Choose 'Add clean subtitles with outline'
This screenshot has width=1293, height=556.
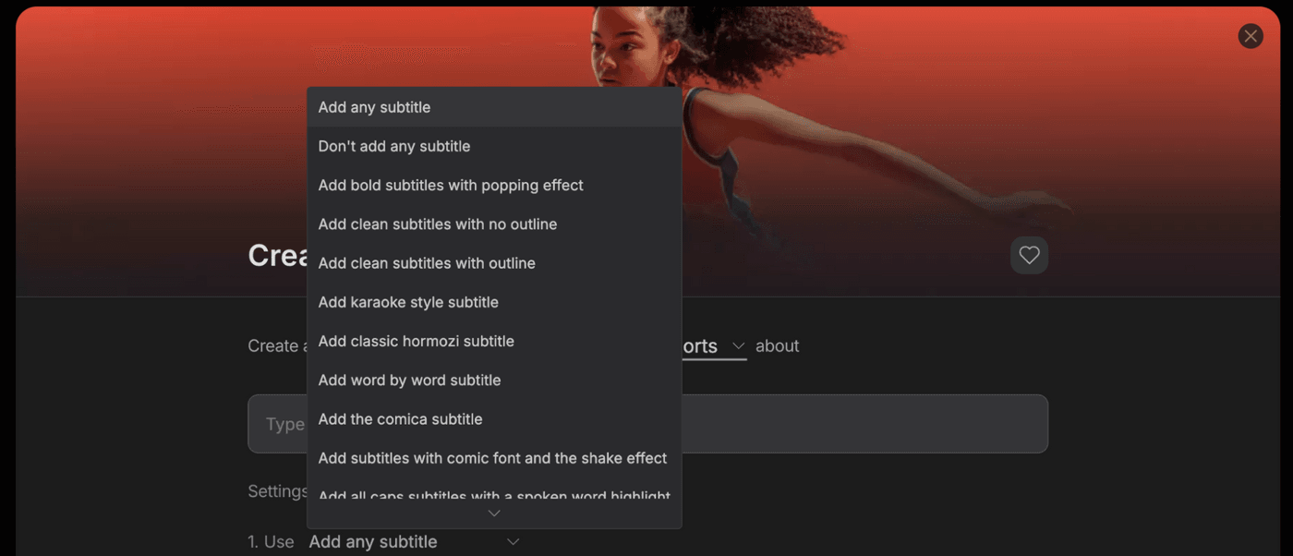click(494, 263)
